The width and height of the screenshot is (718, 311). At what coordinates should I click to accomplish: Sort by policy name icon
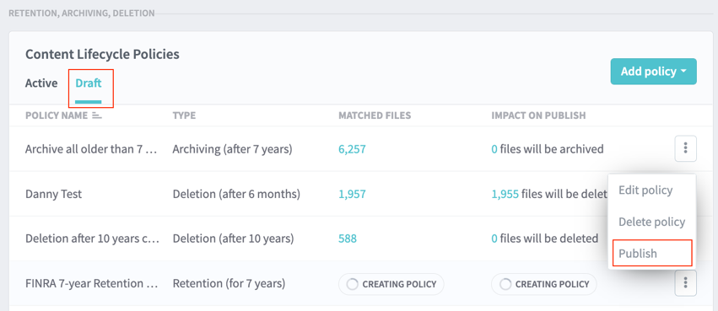click(97, 115)
